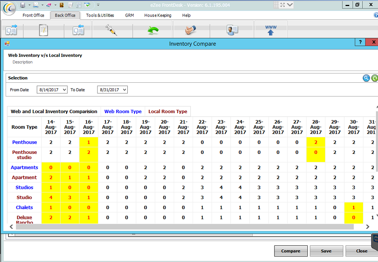Click the dotted grid handle in title bar
378x262 pixels.
(276, 5)
